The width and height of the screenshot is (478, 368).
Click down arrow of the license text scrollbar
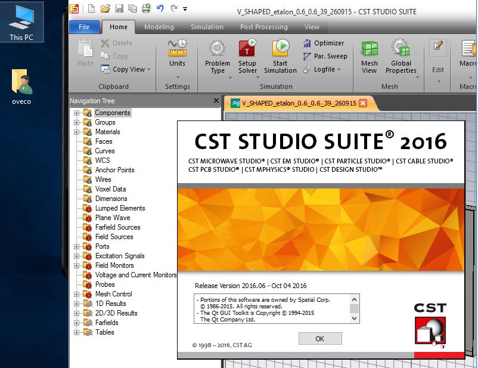click(354, 318)
